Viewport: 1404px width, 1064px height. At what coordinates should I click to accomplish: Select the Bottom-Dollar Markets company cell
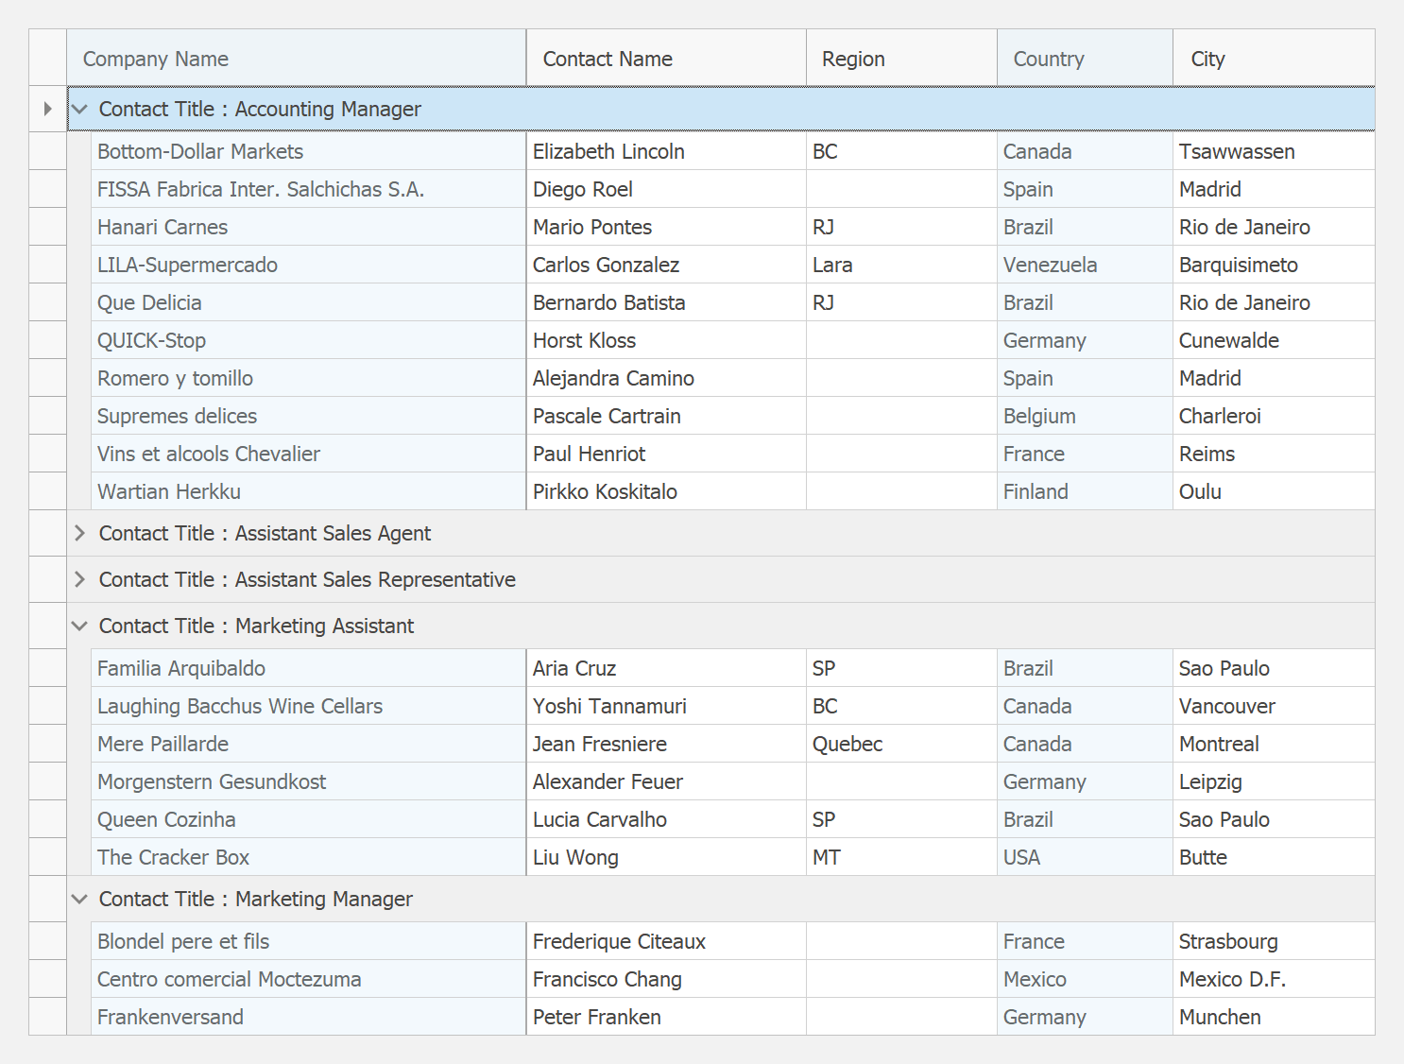click(200, 151)
